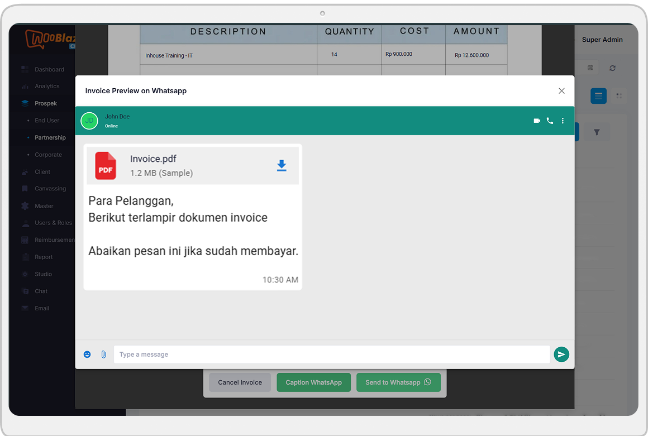This screenshot has height=436, width=648.
Task: Click the phone call icon
Action: [x=550, y=121]
